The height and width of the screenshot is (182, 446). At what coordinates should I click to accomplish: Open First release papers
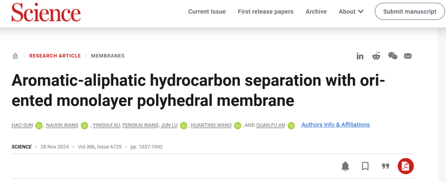(x=266, y=12)
